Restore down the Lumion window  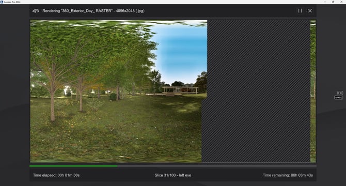point(333,2)
